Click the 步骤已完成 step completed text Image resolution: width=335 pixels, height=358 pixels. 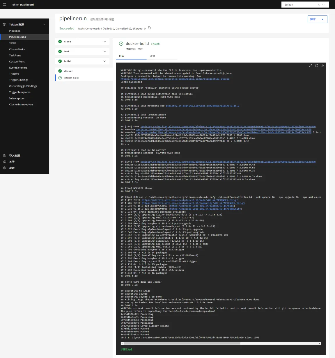[127, 350]
